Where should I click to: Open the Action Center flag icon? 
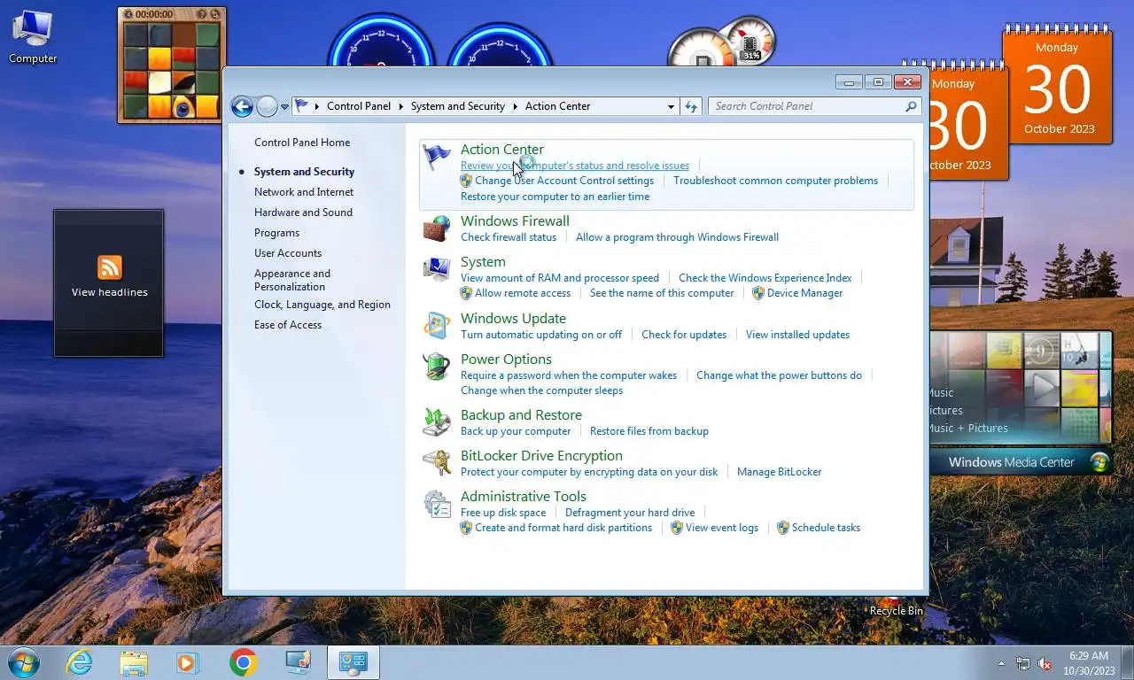[436, 158]
